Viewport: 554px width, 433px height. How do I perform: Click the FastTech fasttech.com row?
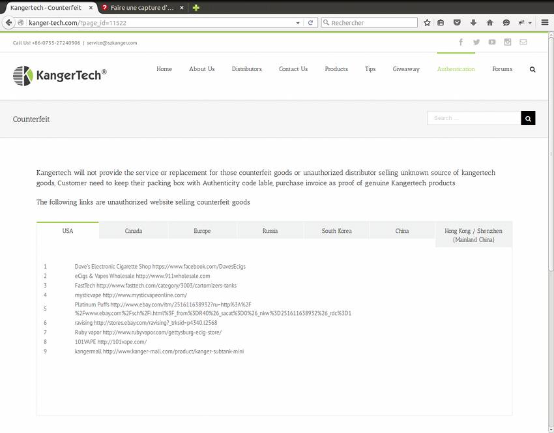tap(156, 286)
